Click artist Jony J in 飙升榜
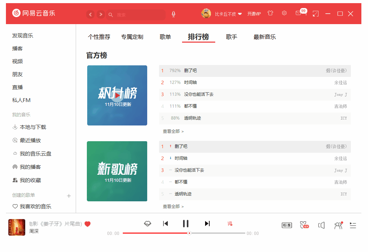The width and height of the screenshot is (368, 252). coord(340,94)
